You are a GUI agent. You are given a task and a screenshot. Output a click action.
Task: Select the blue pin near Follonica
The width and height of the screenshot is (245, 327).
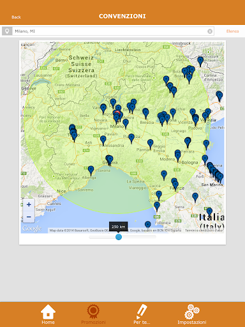tap(148, 225)
